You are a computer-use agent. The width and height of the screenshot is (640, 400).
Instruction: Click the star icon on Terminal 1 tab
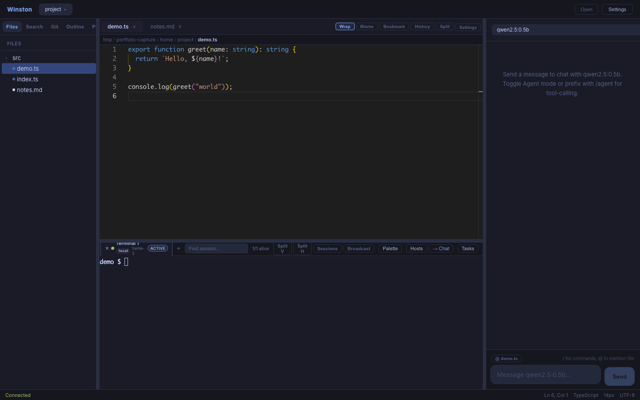[x=107, y=248]
